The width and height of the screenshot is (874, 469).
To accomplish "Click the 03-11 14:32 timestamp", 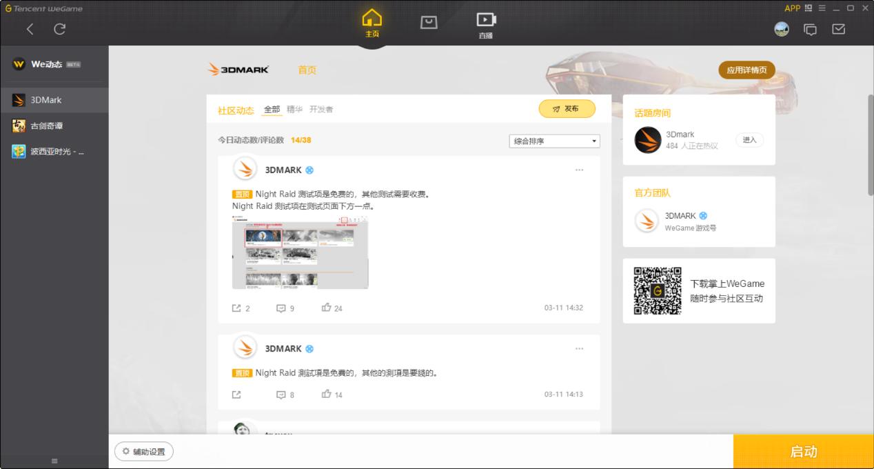I will 564,308.
